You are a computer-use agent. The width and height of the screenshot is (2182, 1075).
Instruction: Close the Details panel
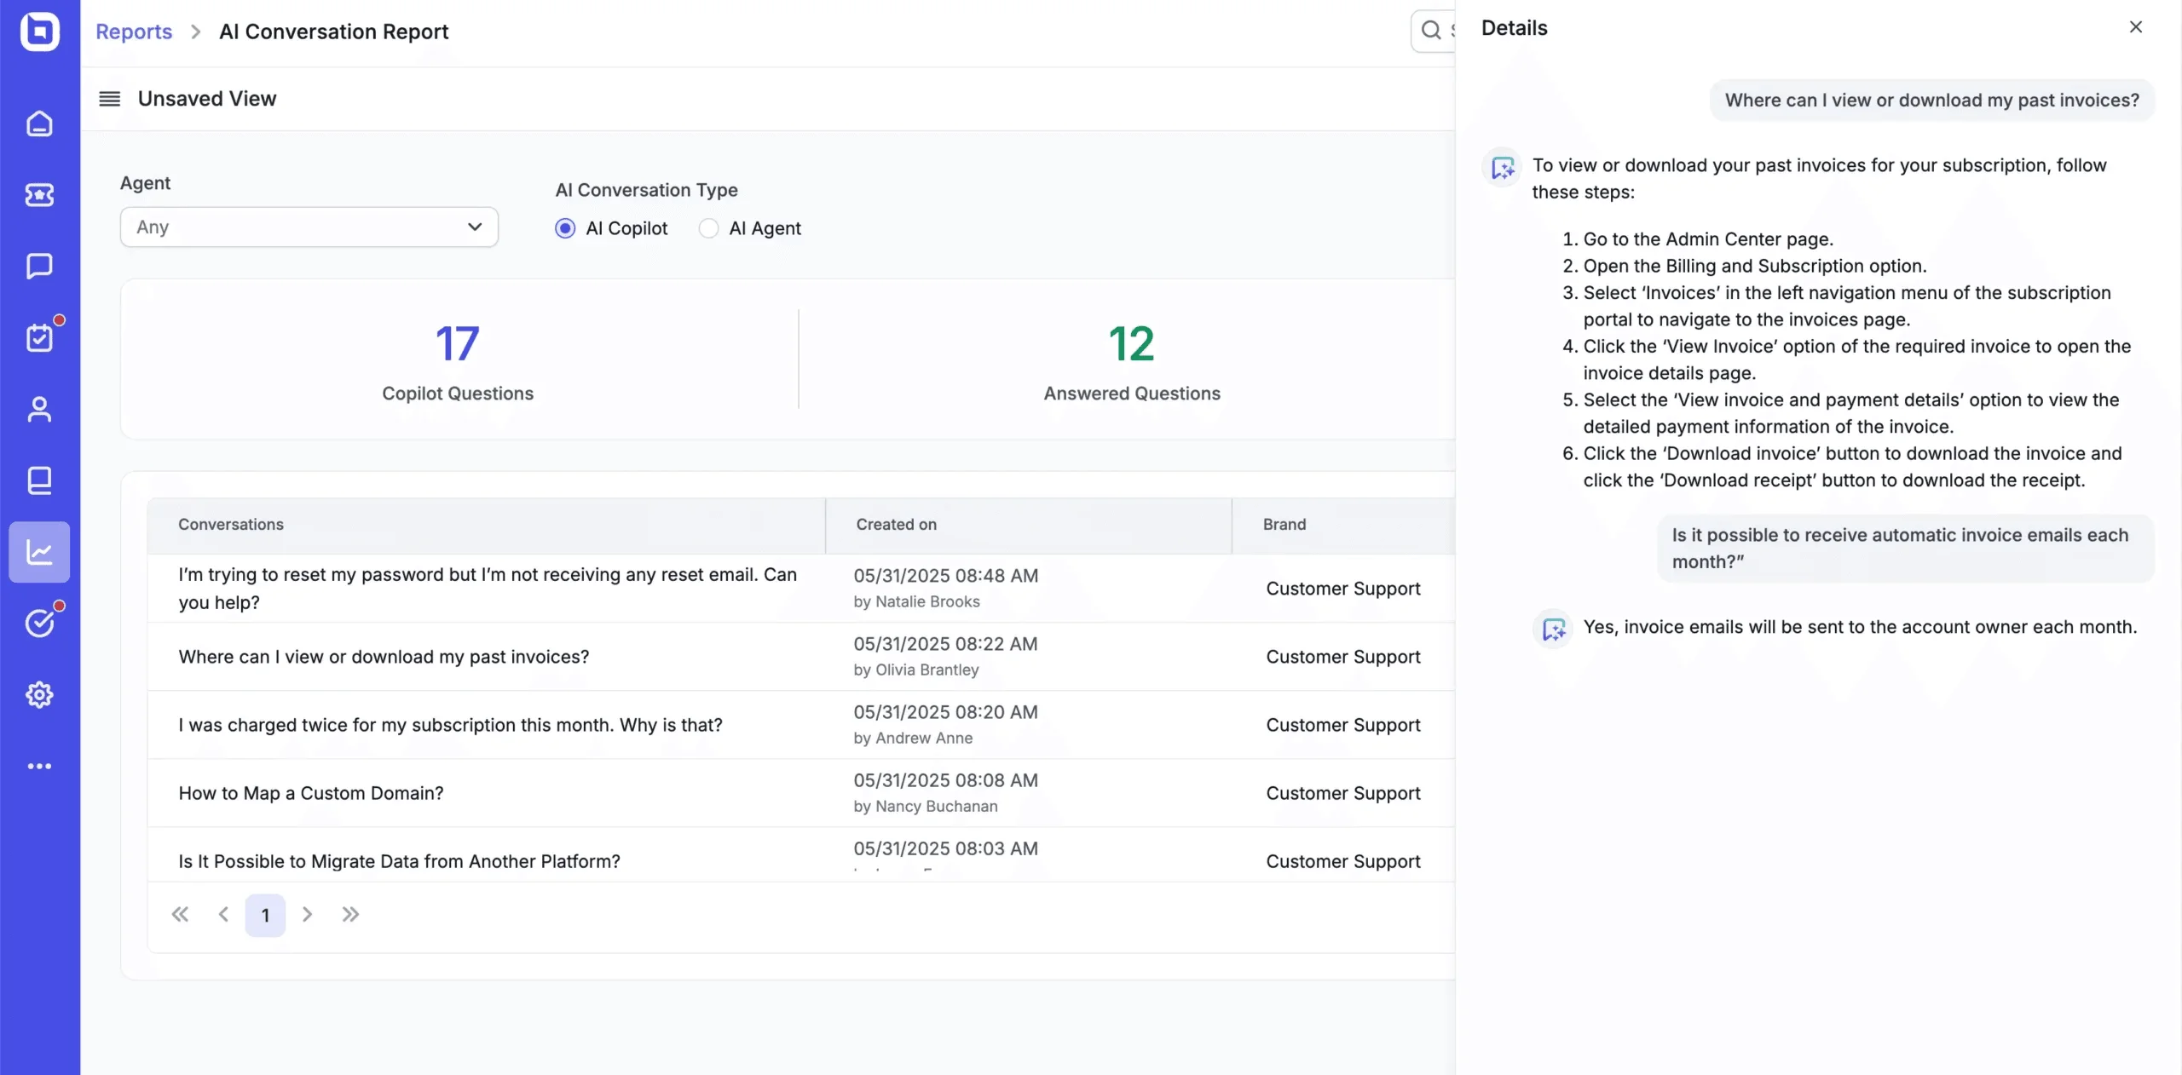[x=2135, y=27]
